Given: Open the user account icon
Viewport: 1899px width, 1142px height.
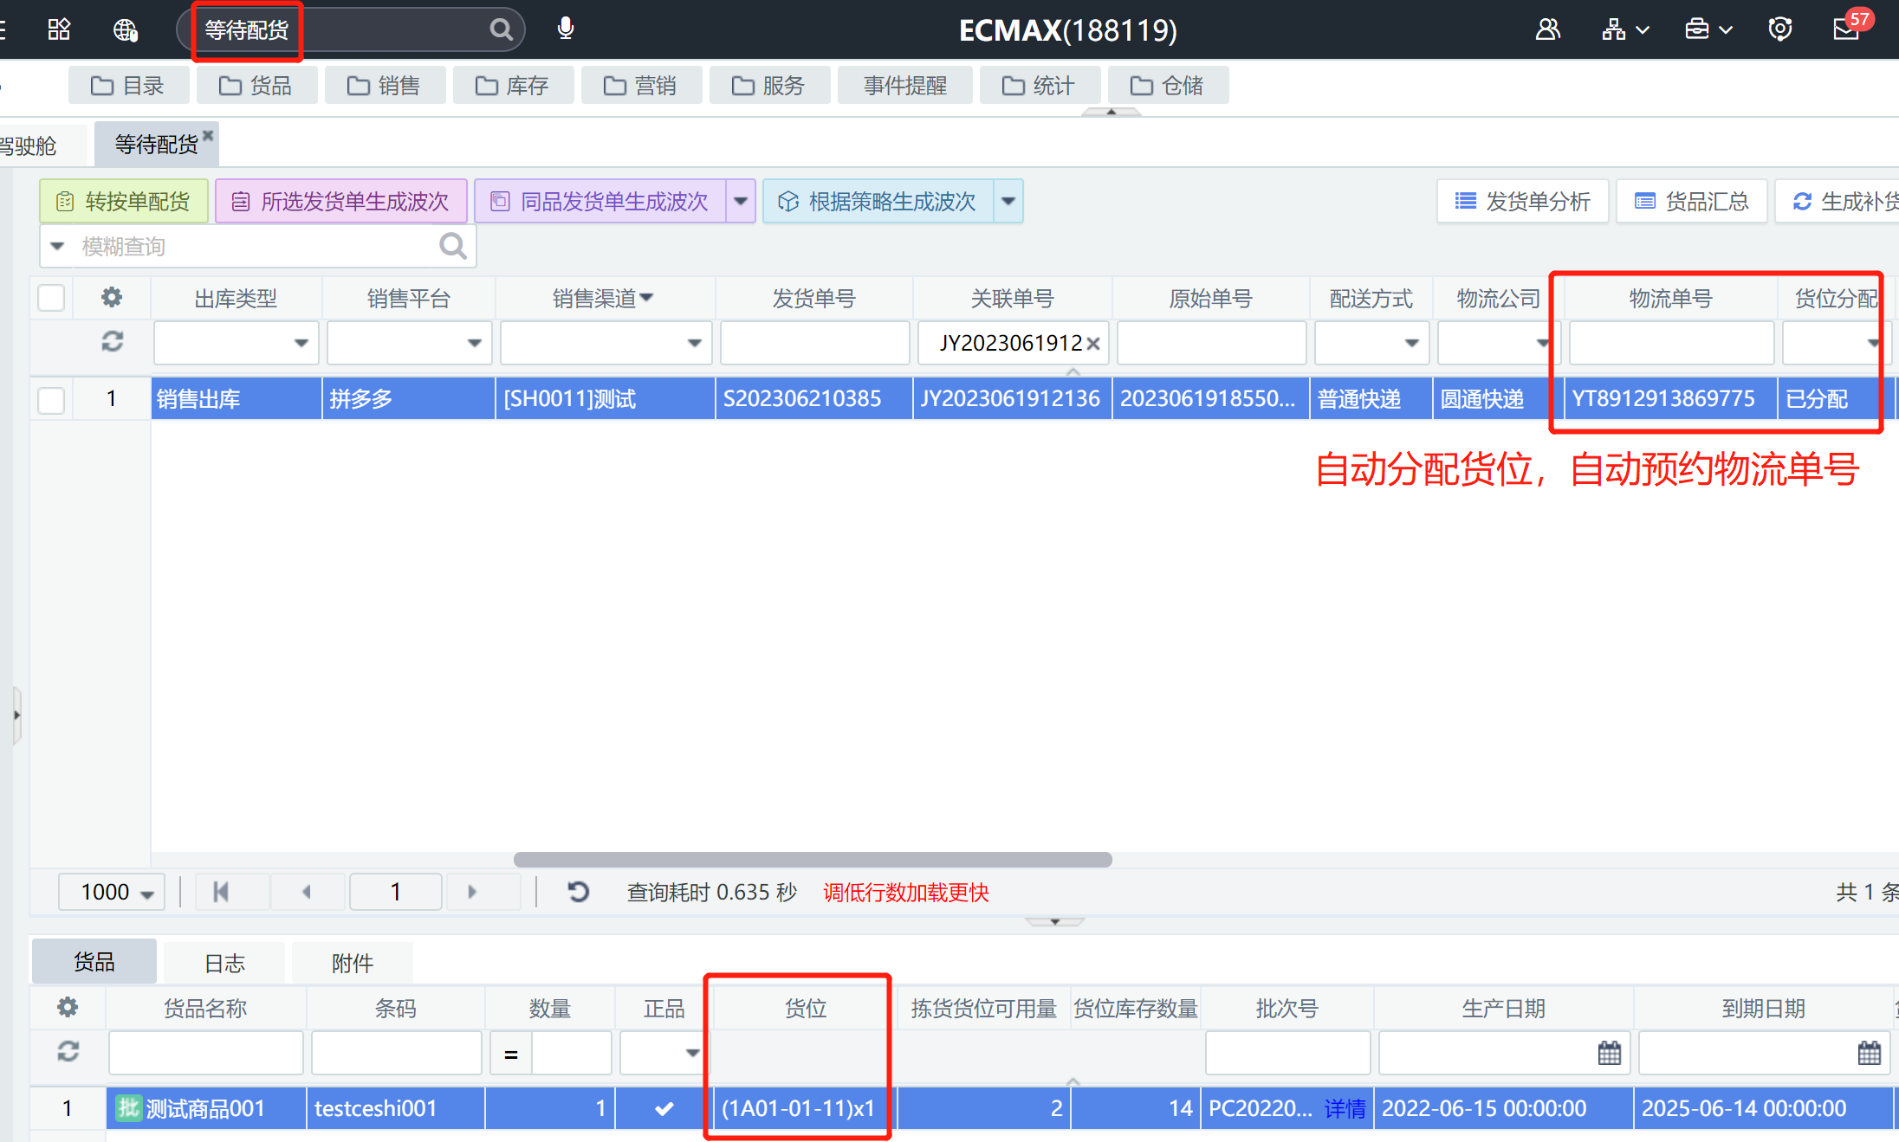Looking at the screenshot, I should click(x=1547, y=29).
